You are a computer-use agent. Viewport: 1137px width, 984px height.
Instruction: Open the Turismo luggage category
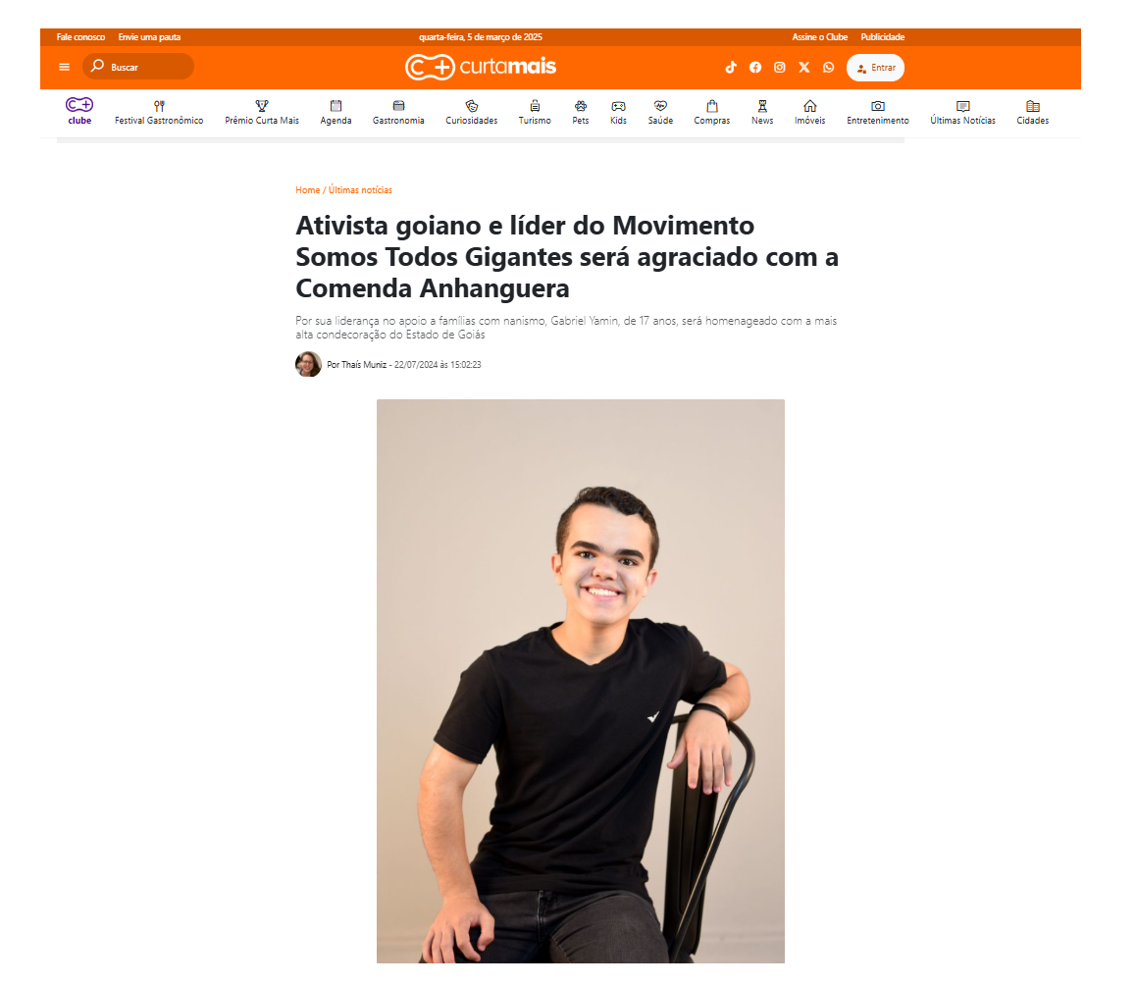(535, 113)
